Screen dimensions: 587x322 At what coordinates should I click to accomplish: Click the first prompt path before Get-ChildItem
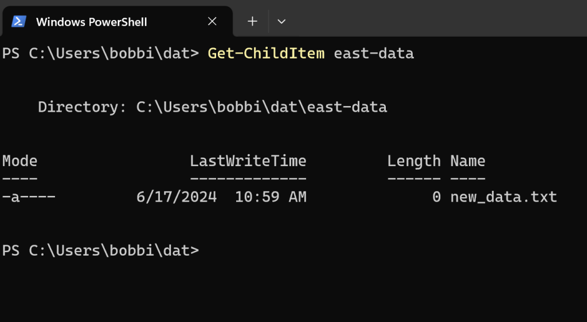tap(101, 54)
